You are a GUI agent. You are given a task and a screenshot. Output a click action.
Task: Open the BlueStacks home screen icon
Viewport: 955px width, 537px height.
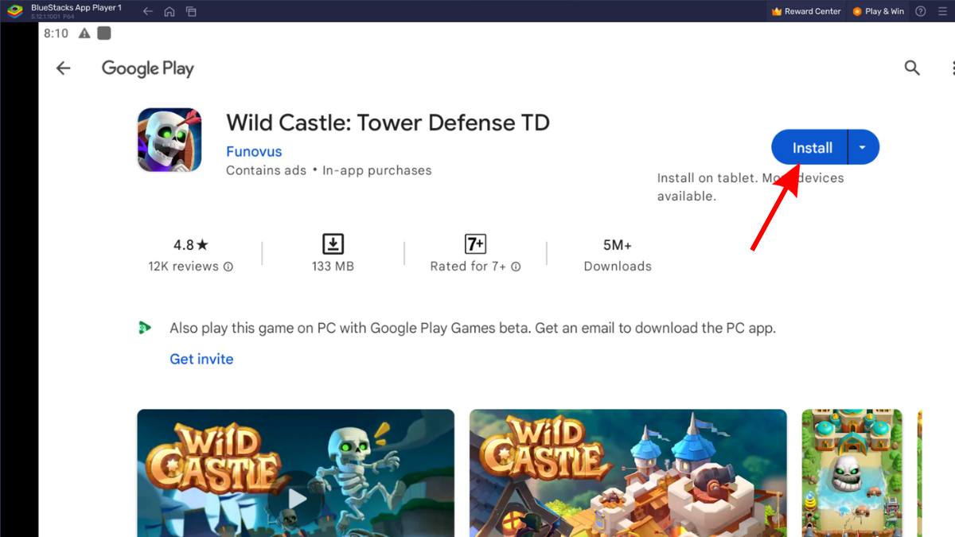tap(170, 11)
